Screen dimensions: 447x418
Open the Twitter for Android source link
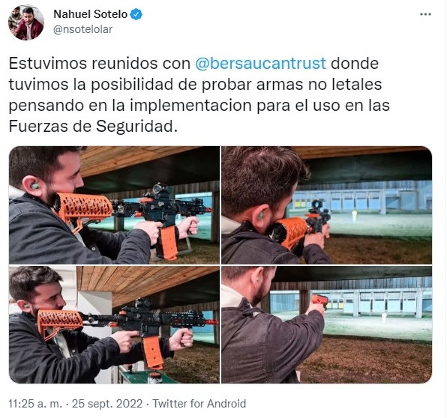(199, 404)
